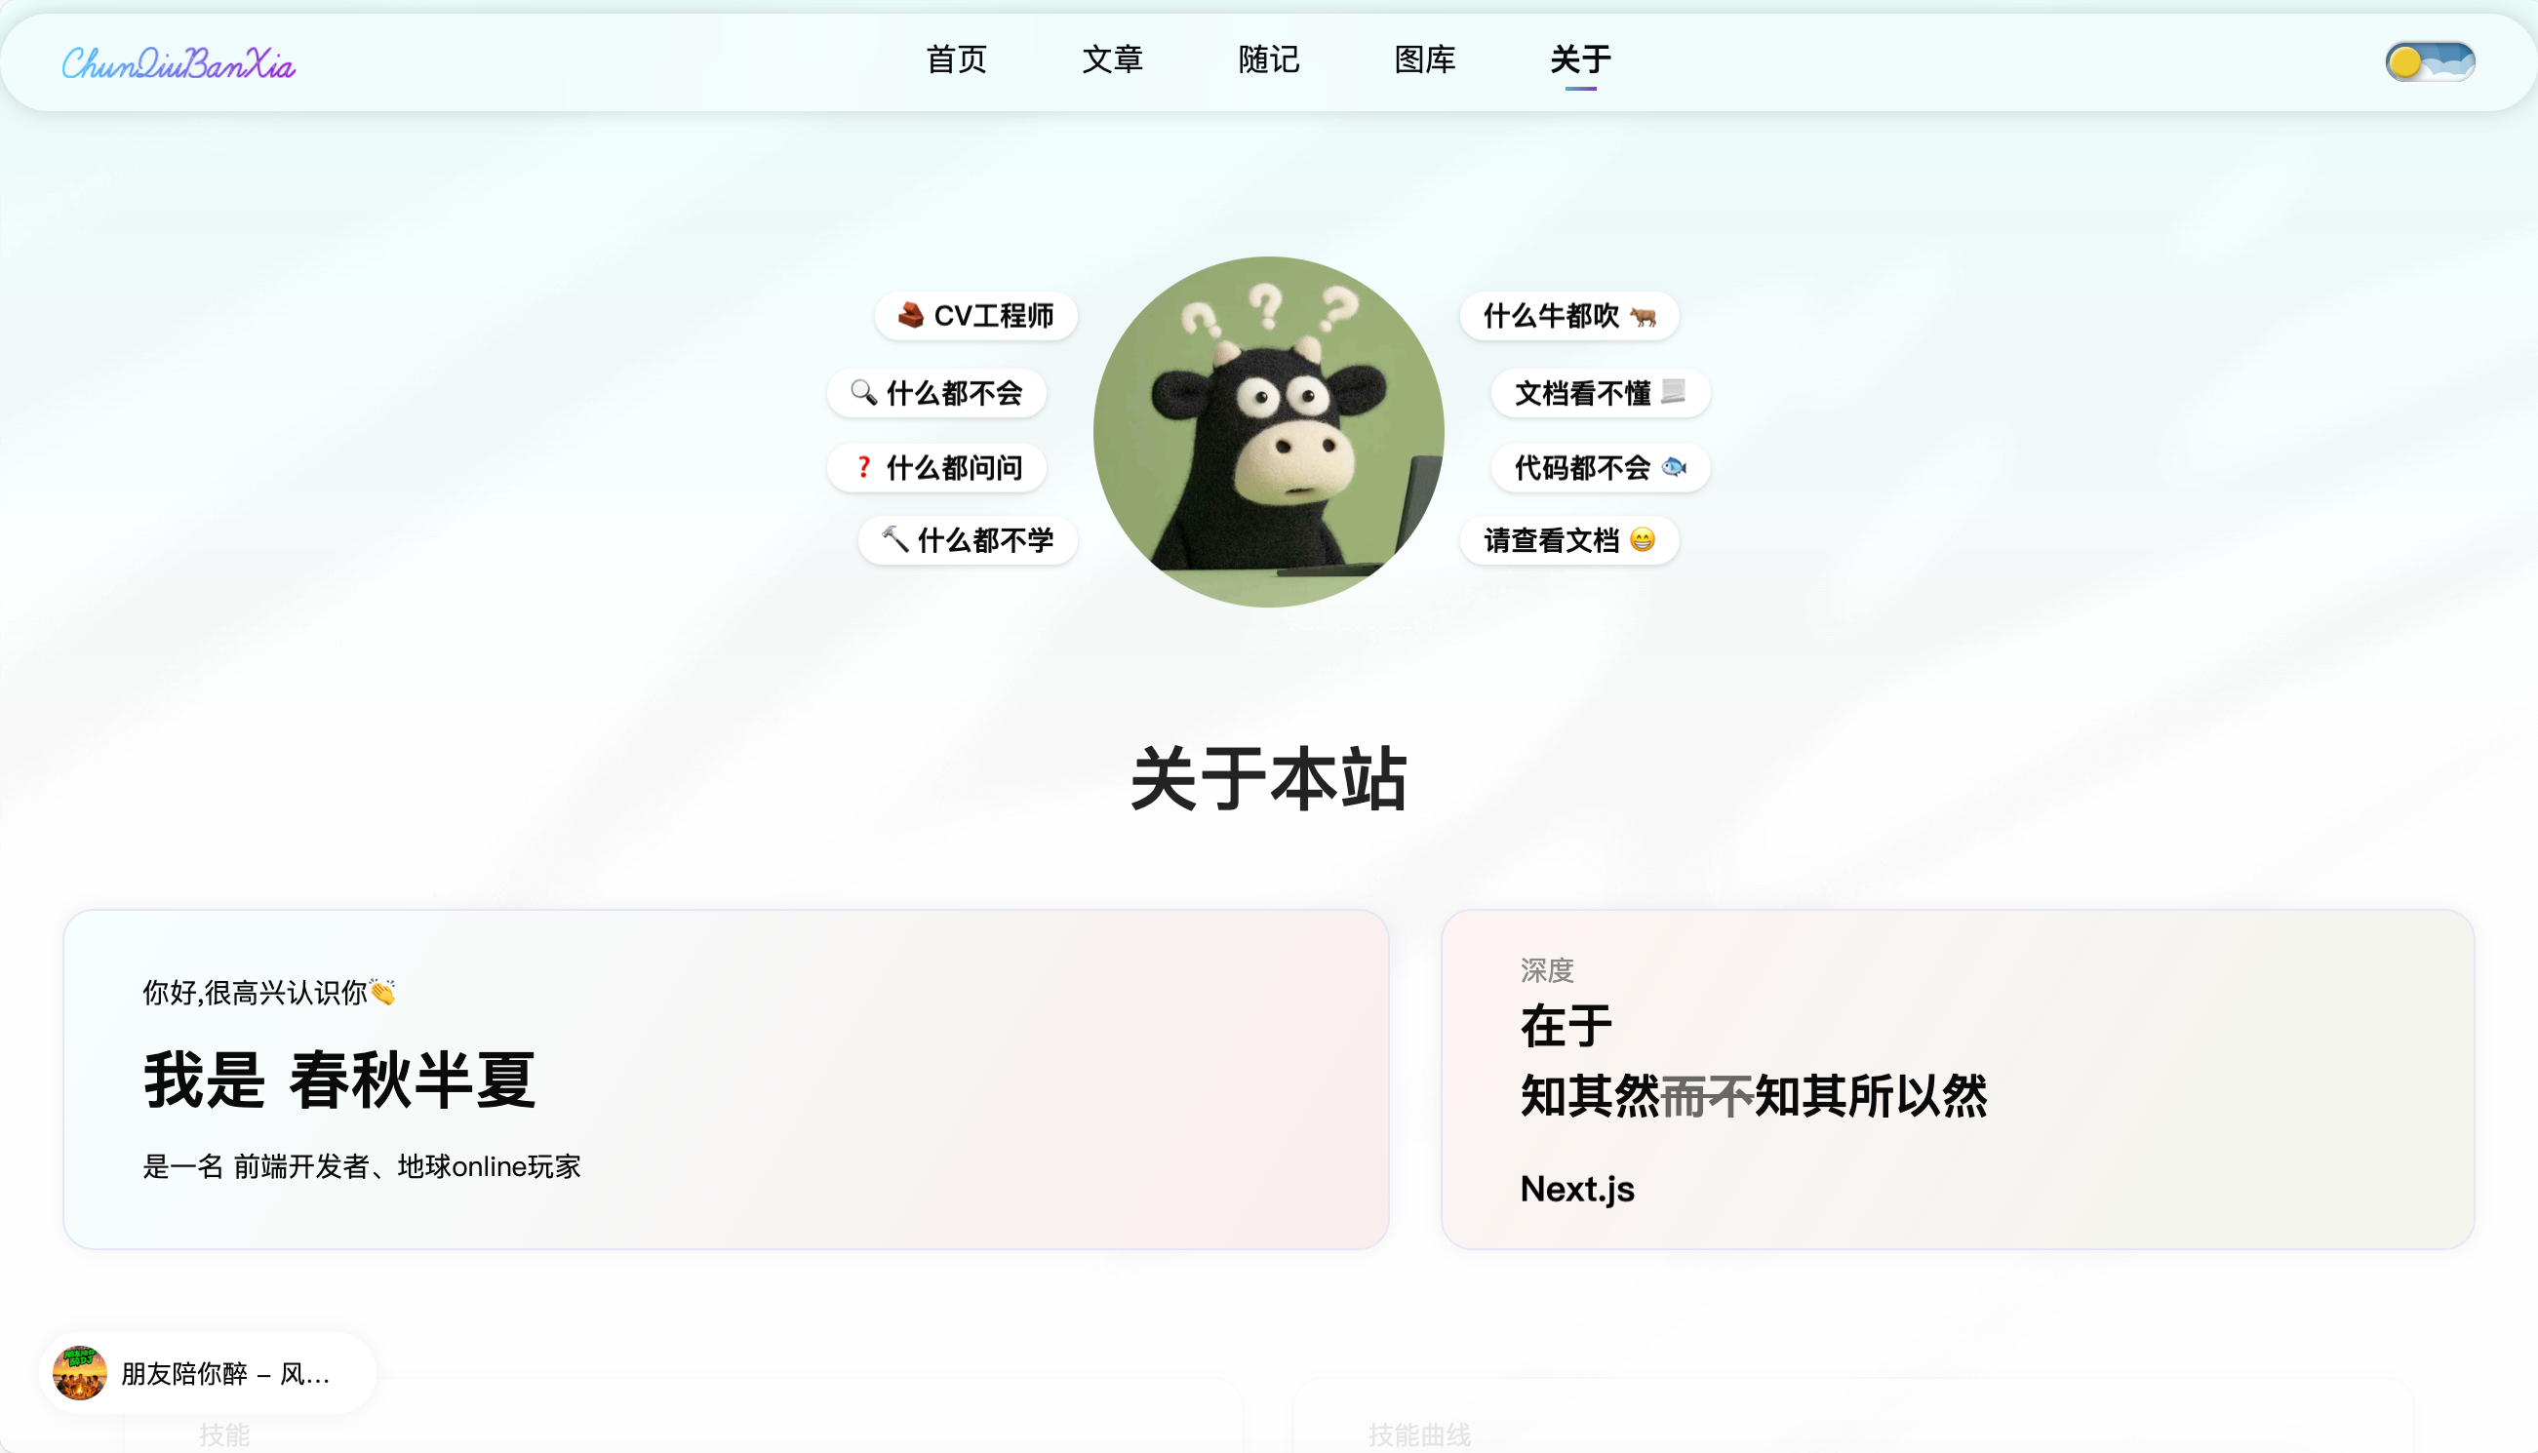Click the grinning emoji on 请查看文档 tag

pos(1642,540)
